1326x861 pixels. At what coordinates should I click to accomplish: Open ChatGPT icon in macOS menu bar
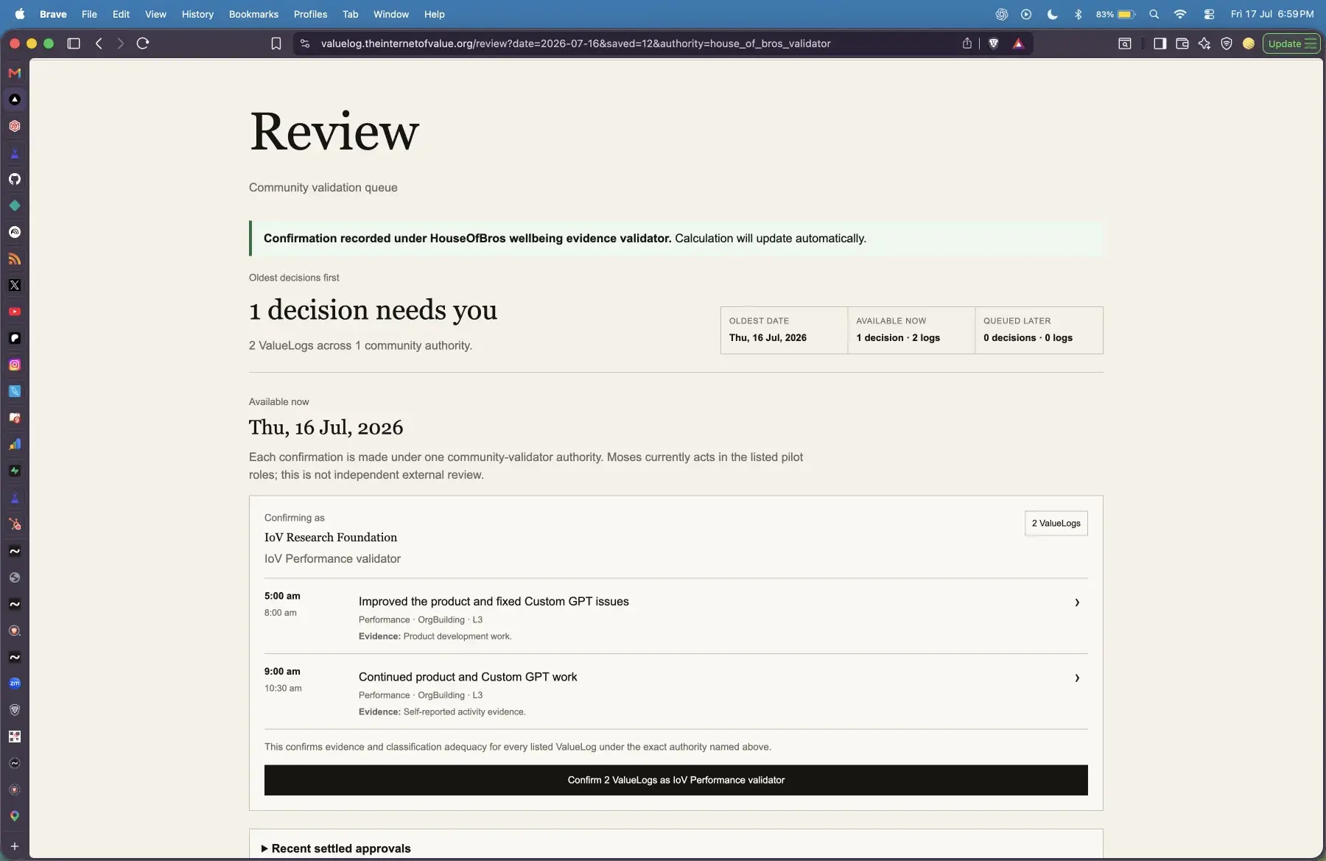click(1002, 14)
